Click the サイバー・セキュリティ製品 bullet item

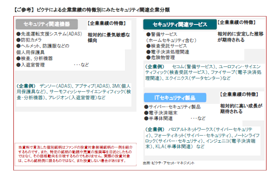coord(174,107)
